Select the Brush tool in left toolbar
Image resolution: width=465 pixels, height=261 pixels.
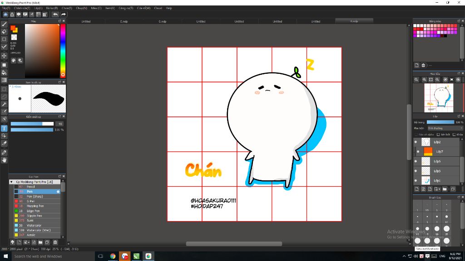4,24
